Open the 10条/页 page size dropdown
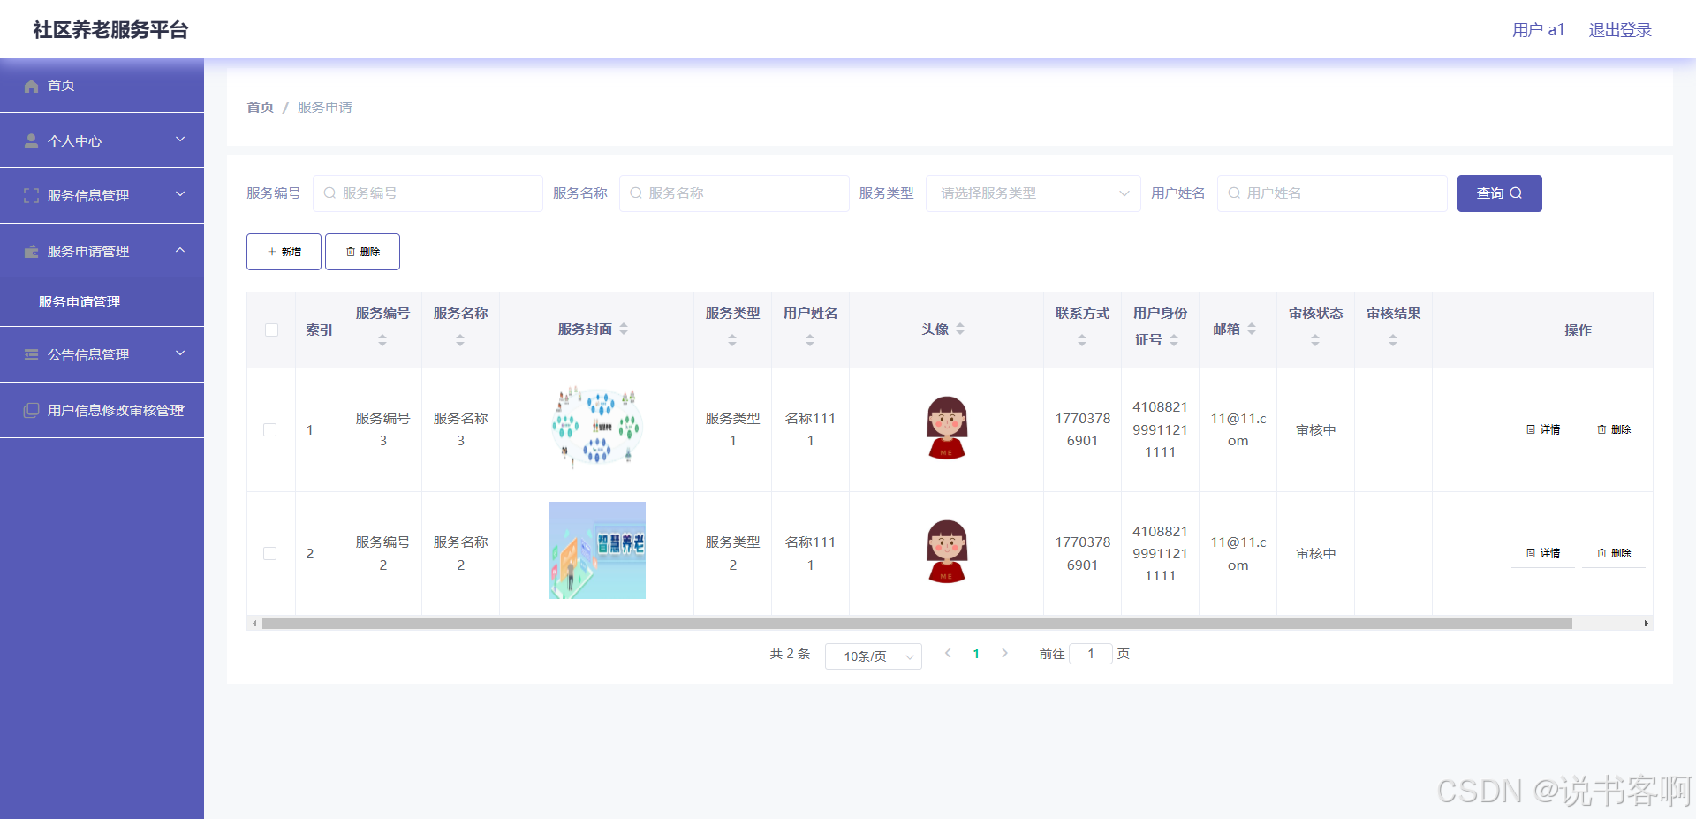Screen dimensions: 1696x819 tap(873, 656)
